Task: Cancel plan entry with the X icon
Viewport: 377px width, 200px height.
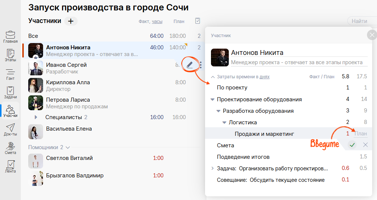Action: (x=365, y=145)
